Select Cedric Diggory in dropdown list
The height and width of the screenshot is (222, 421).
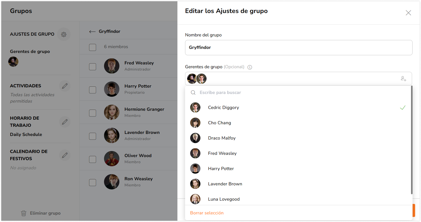(298, 107)
